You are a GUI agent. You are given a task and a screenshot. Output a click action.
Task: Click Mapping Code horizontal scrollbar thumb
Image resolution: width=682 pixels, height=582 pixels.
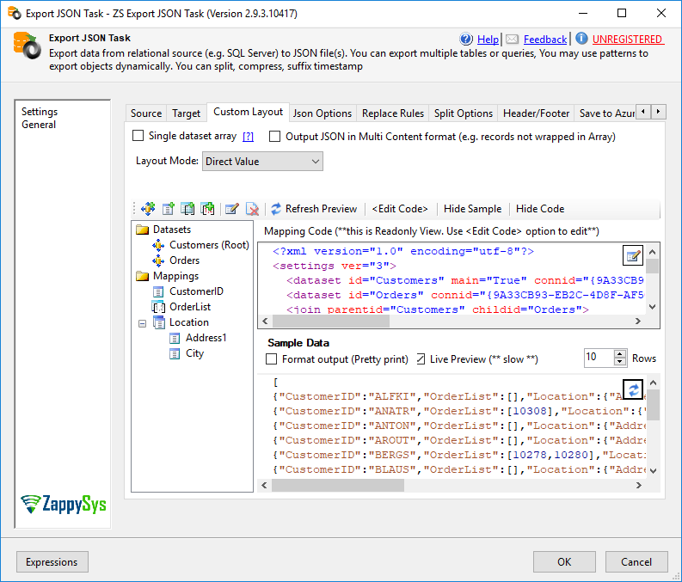point(330,322)
